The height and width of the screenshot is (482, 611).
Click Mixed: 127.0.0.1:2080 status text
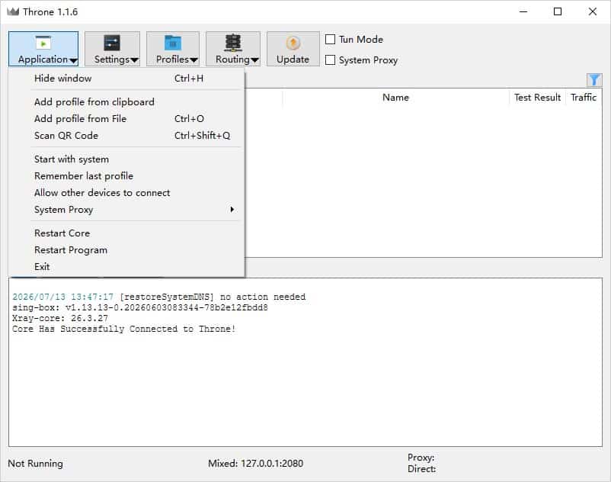point(256,463)
